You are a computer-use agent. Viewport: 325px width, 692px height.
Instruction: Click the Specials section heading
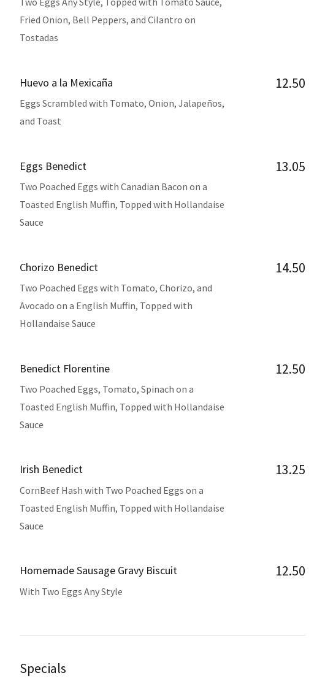43,668
